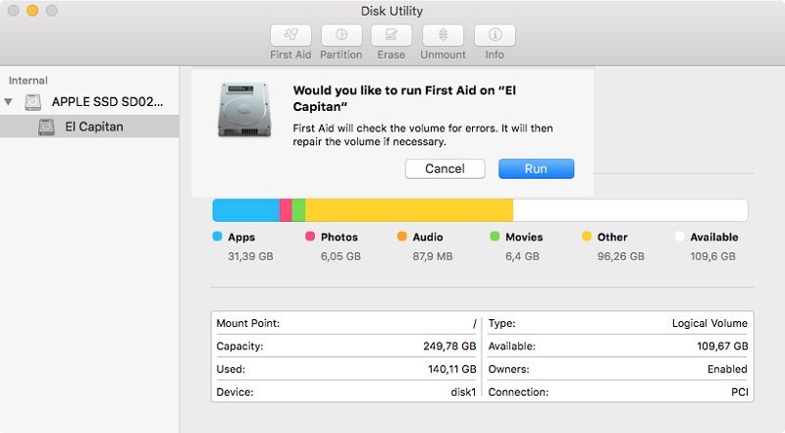Viewport: 785px width, 433px height.
Task: Click the Partition toolbar icon
Action: (x=340, y=34)
